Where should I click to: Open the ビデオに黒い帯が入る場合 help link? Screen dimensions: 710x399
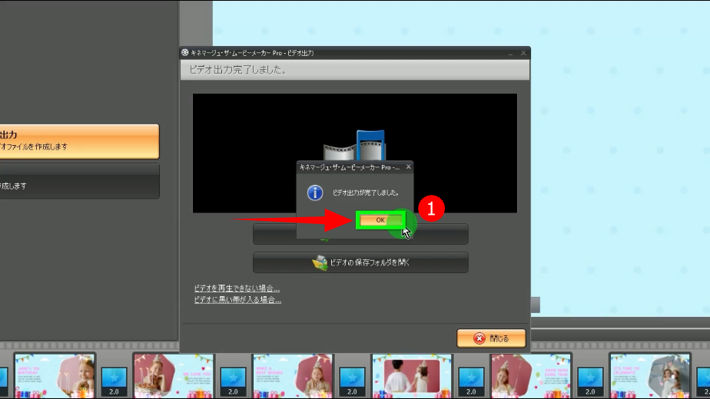[x=237, y=300]
